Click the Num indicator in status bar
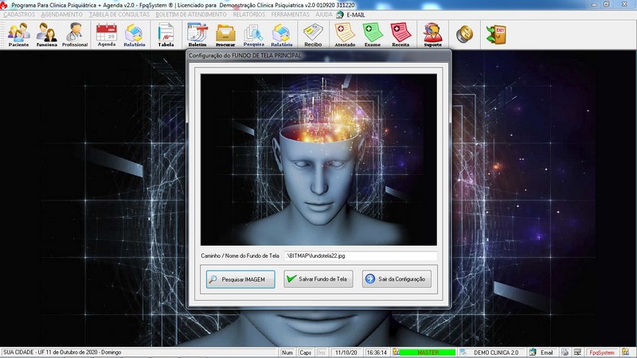Screen dimensions: 637x358 coord(287,352)
